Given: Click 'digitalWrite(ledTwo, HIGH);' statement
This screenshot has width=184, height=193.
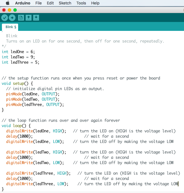Looking at the screenshot, I should (x=36, y=152).
